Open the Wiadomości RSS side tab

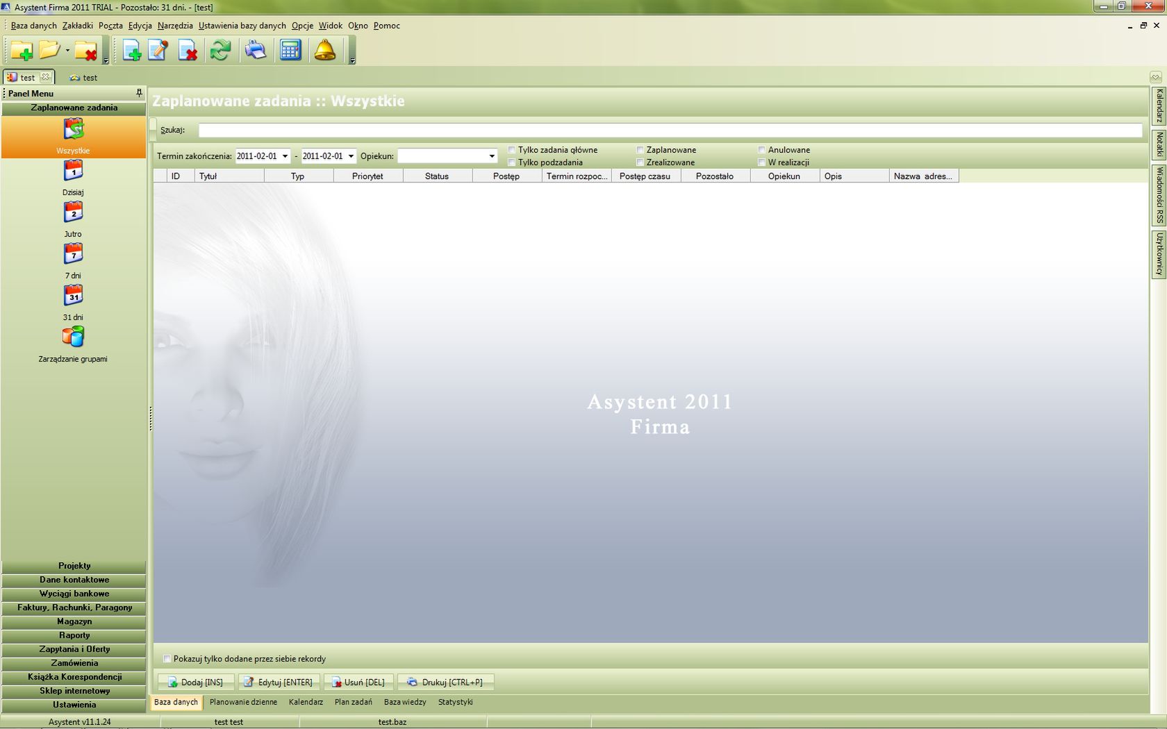[1159, 194]
